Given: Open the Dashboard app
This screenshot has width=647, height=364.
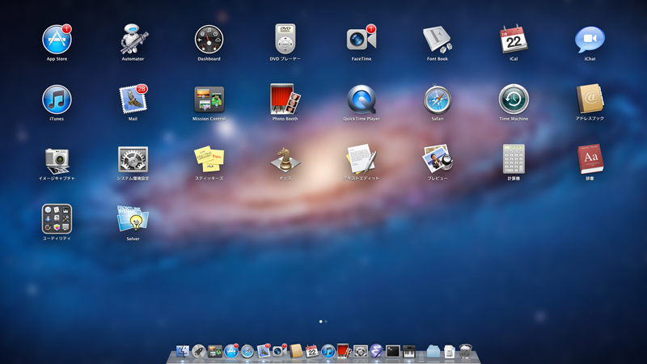Looking at the screenshot, I should [x=209, y=40].
